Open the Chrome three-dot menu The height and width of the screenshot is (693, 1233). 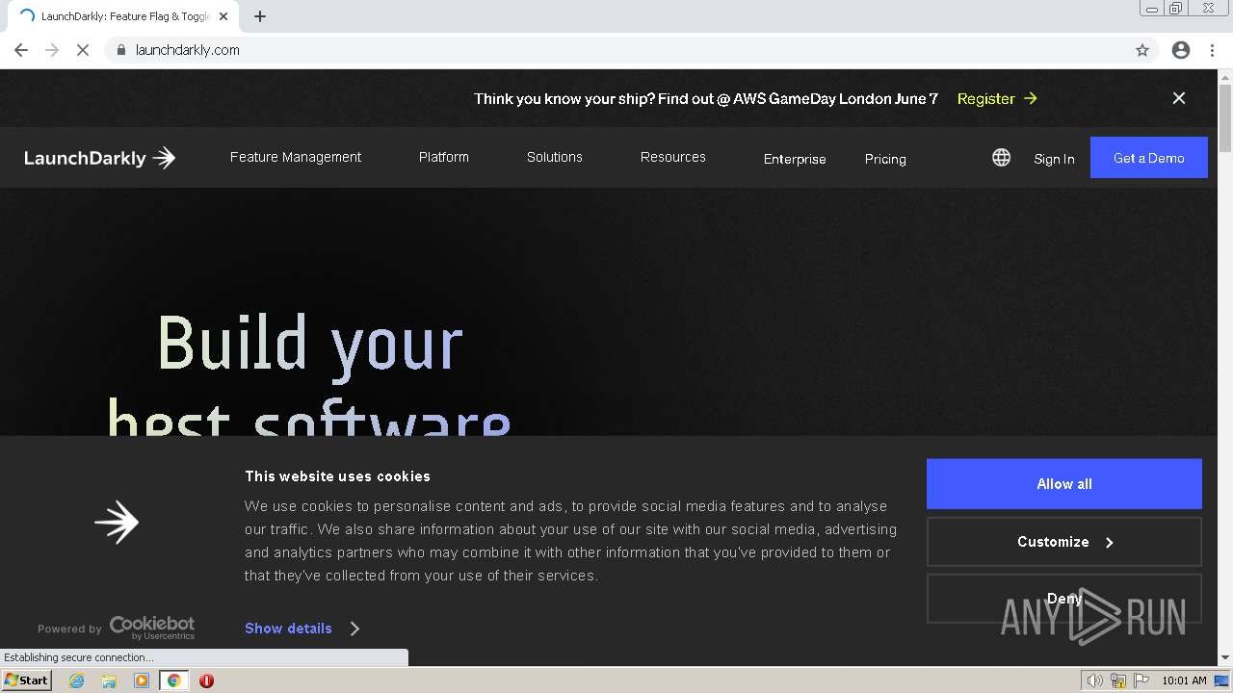coord(1212,50)
